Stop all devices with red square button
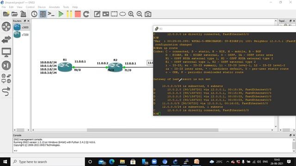The image size is (296, 166). (78, 14)
